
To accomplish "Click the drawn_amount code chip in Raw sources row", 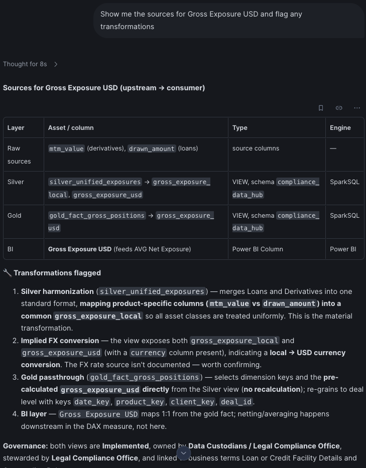I will coord(152,148).
